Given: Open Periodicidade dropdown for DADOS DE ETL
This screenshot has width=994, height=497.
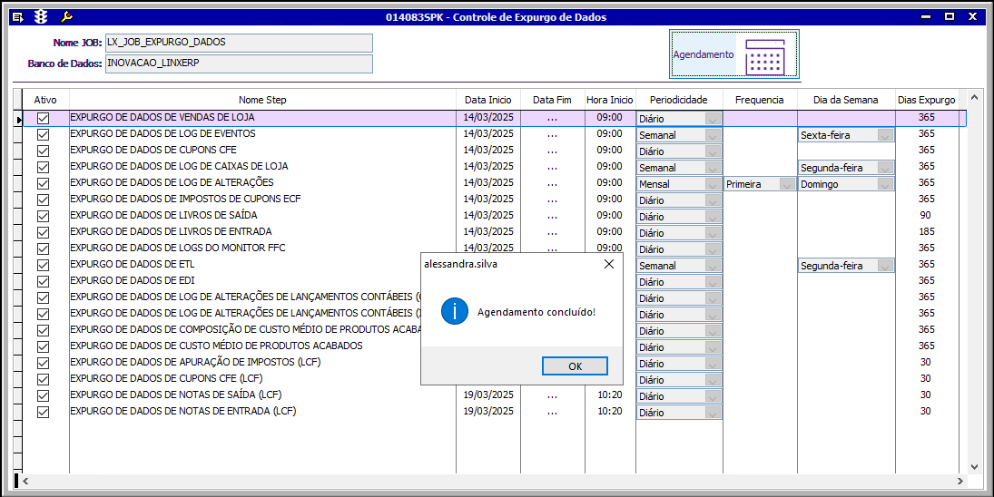Looking at the screenshot, I should click(714, 266).
